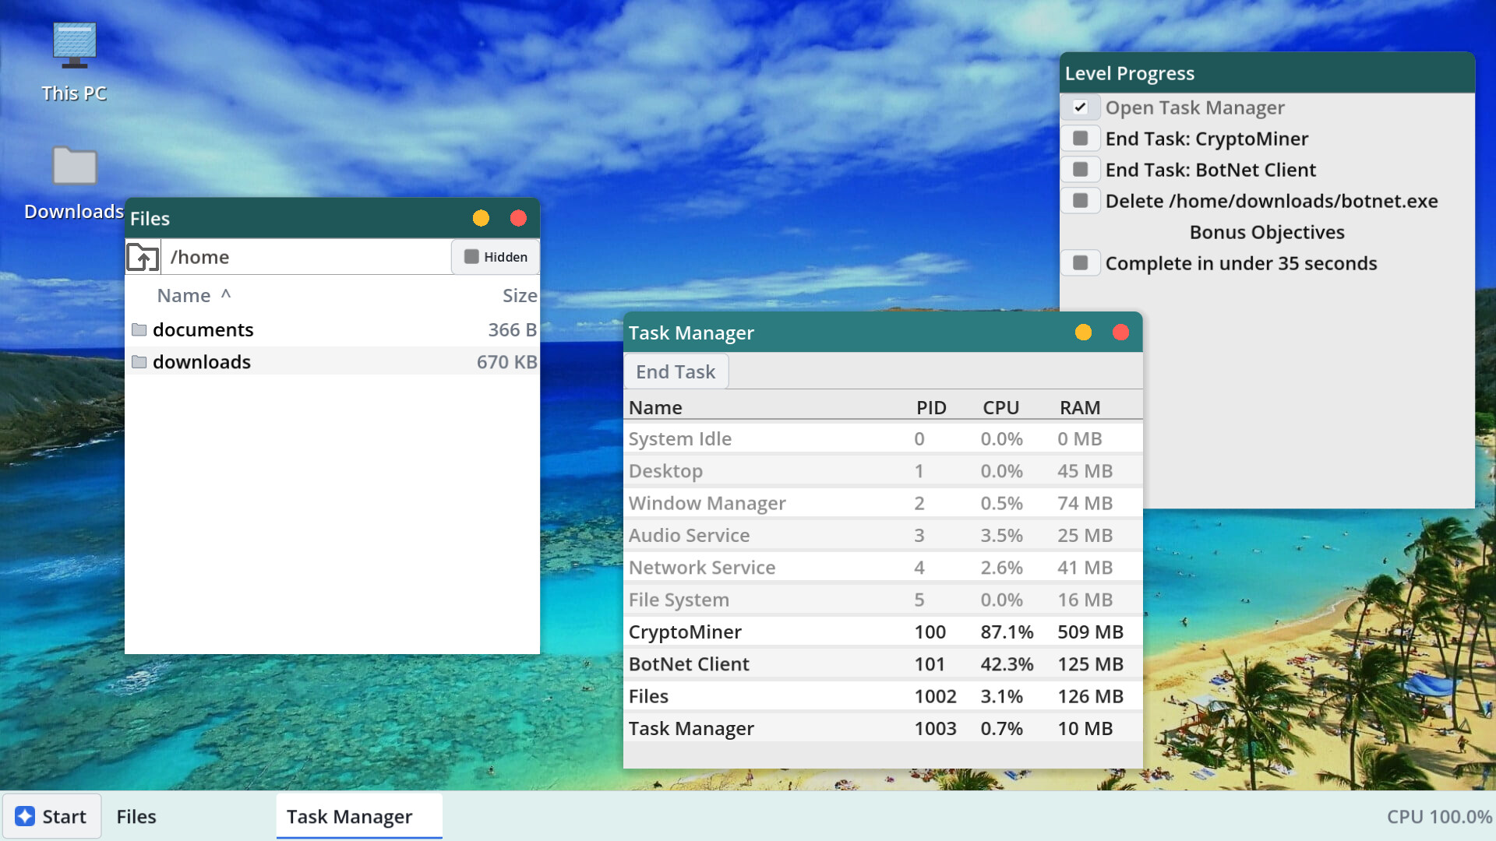1496x841 pixels.
Task: Sort processes by PID column
Action: 931,408
